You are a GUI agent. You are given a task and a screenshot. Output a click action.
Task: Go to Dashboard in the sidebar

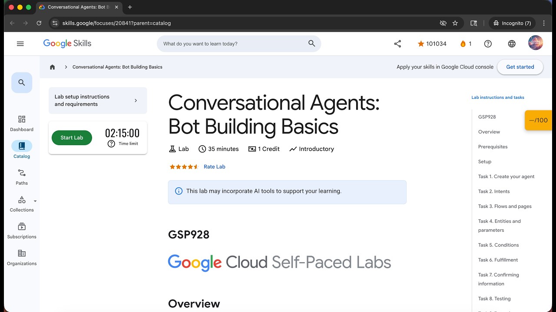point(22,123)
